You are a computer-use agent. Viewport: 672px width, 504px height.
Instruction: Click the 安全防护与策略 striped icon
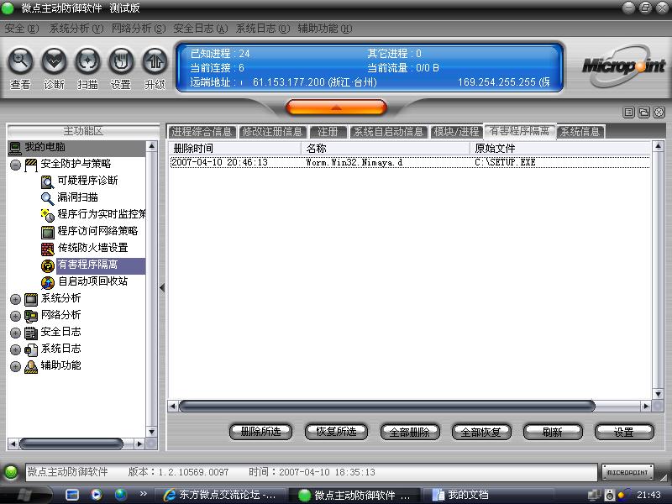tap(31, 165)
